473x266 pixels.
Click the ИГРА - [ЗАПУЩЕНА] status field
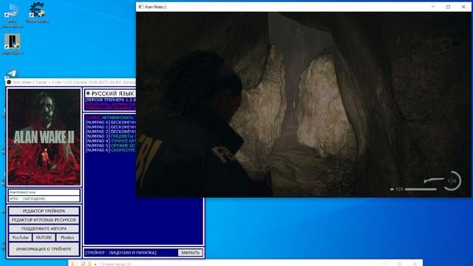tap(44, 199)
